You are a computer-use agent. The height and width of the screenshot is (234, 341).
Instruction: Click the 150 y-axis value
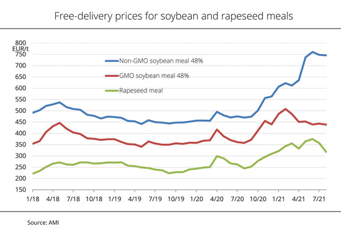[20, 190]
